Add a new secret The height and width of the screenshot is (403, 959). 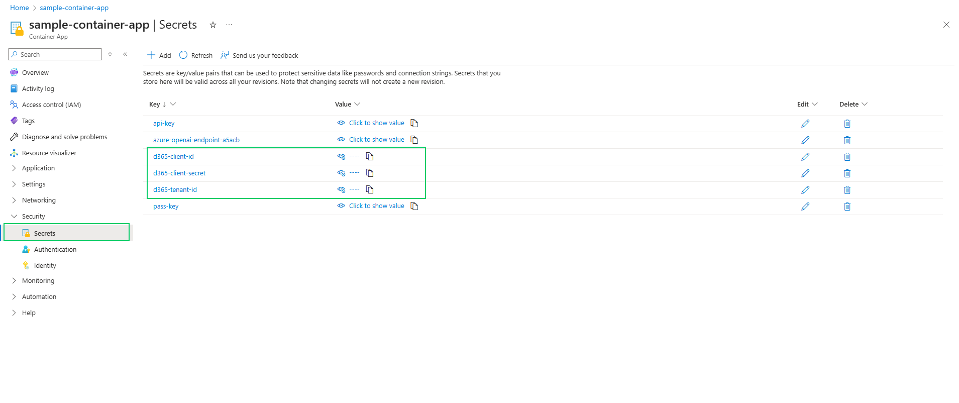pyautogui.click(x=159, y=55)
